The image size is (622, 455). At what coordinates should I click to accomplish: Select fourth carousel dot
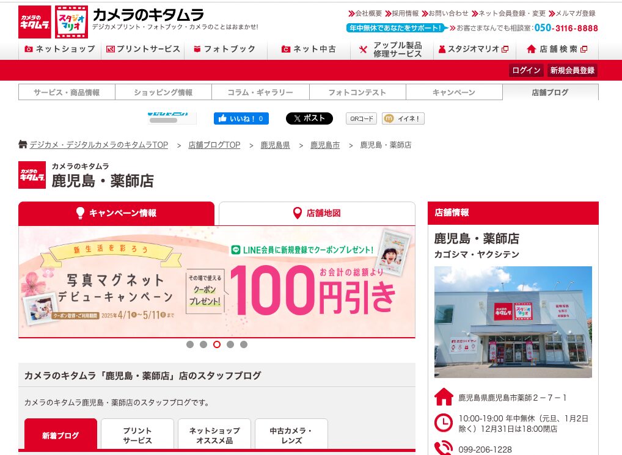pos(230,344)
